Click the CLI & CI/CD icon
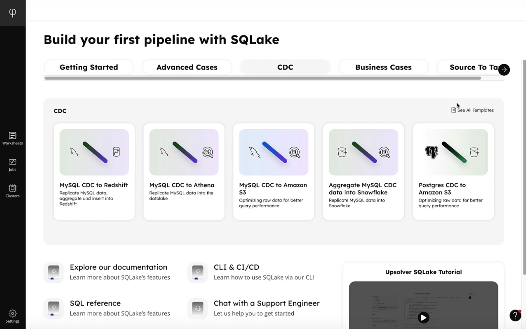The image size is (526, 329). coord(197,272)
